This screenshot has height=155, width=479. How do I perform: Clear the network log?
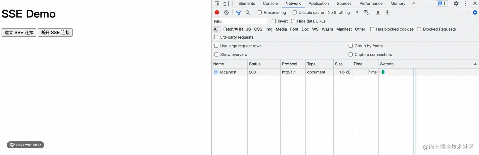click(x=226, y=12)
